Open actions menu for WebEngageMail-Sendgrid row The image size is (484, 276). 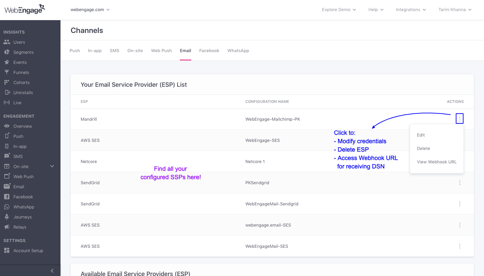coord(459,204)
